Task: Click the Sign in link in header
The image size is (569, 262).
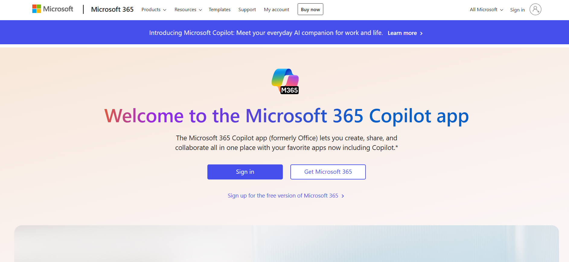Action: coord(517,10)
